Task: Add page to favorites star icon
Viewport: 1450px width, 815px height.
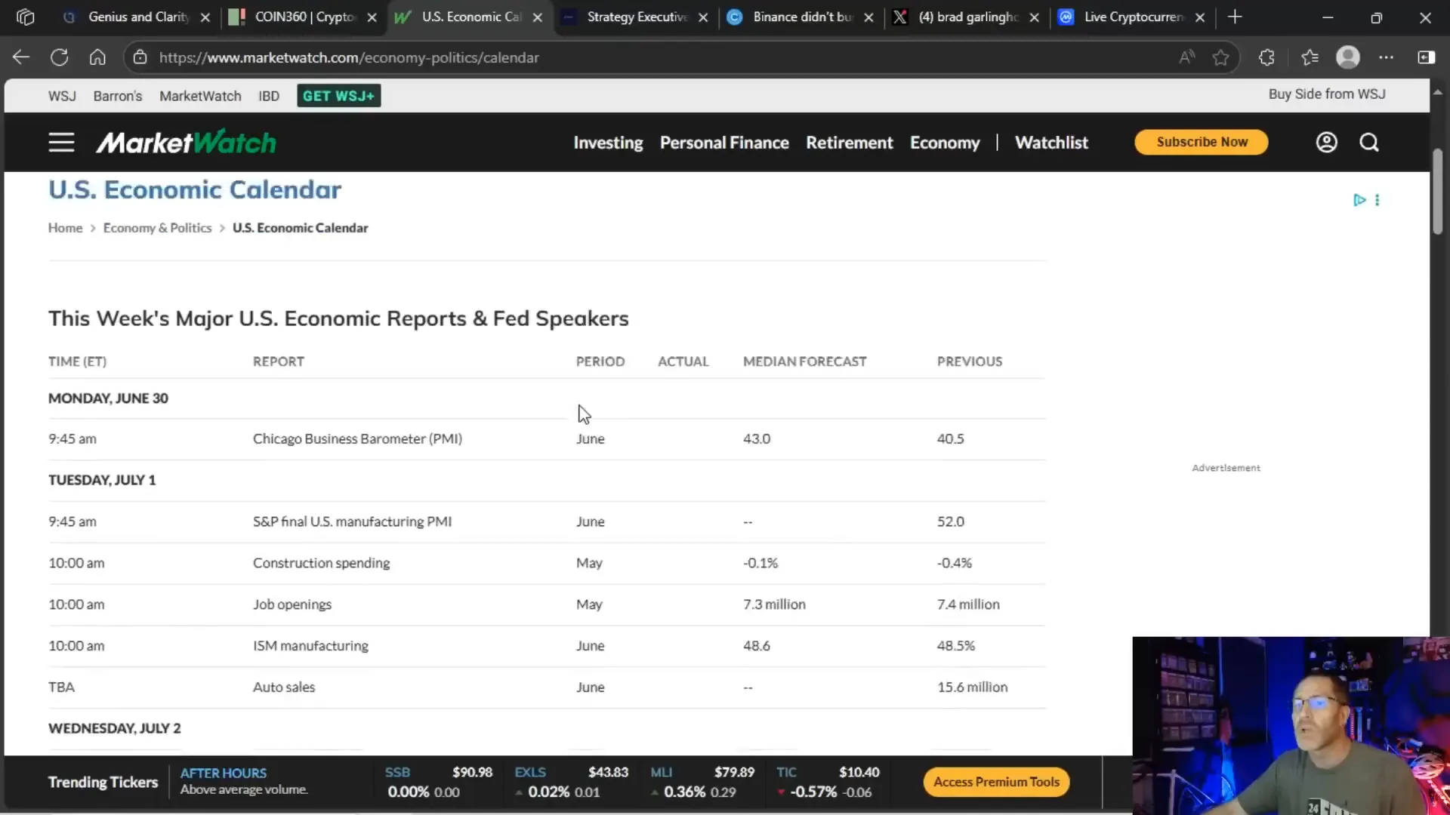Action: click(1220, 57)
